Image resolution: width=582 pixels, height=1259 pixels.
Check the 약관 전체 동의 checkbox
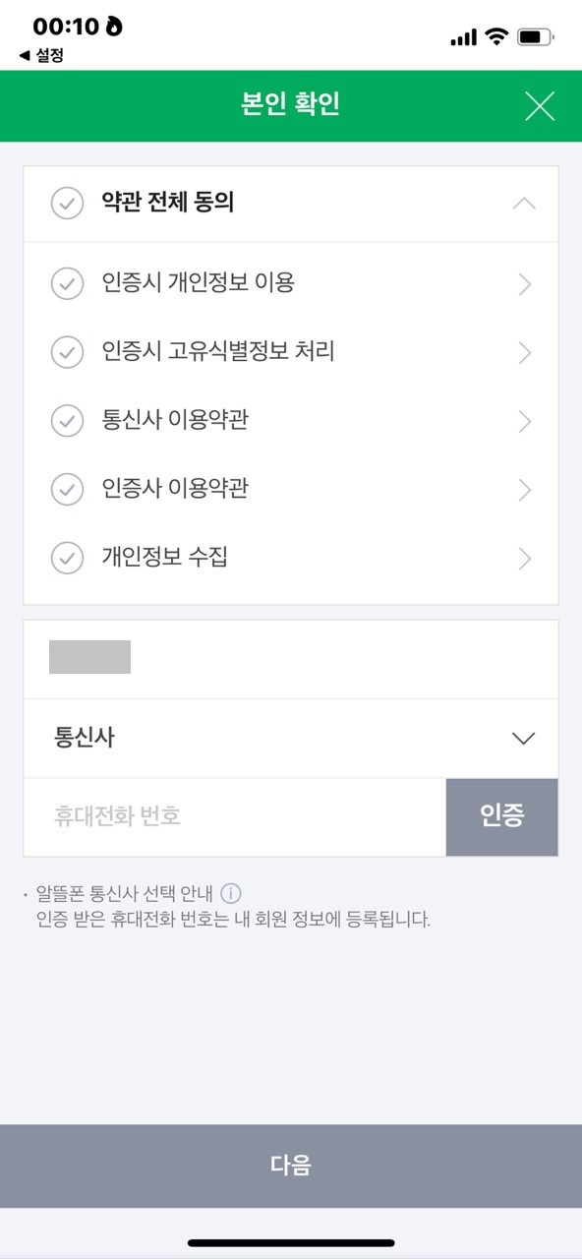point(67,204)
